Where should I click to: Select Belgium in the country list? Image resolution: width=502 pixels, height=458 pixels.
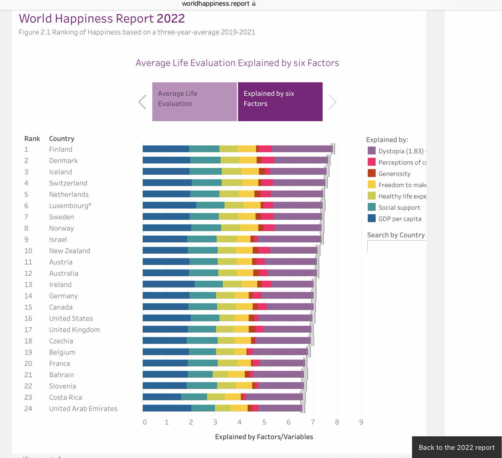pyautogui.click(x=62, y=352)
